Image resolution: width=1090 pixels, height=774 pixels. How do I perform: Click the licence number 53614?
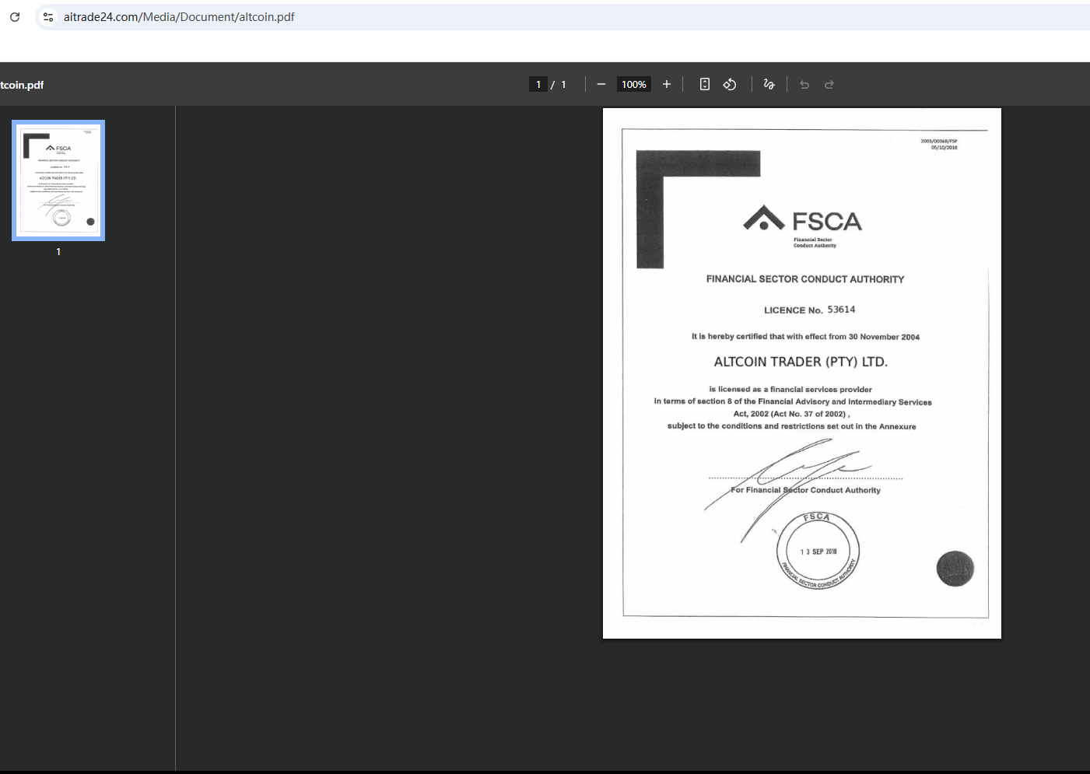841,310
